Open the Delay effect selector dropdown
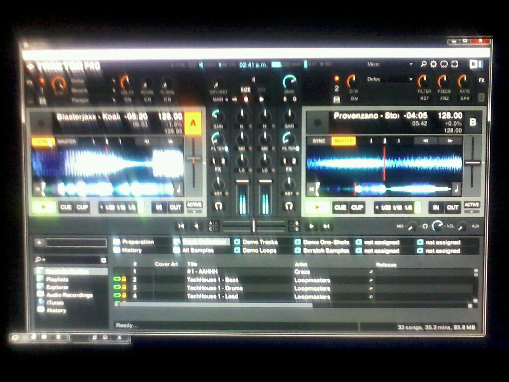Screen dimensions: 509x382 pos(411,79)
